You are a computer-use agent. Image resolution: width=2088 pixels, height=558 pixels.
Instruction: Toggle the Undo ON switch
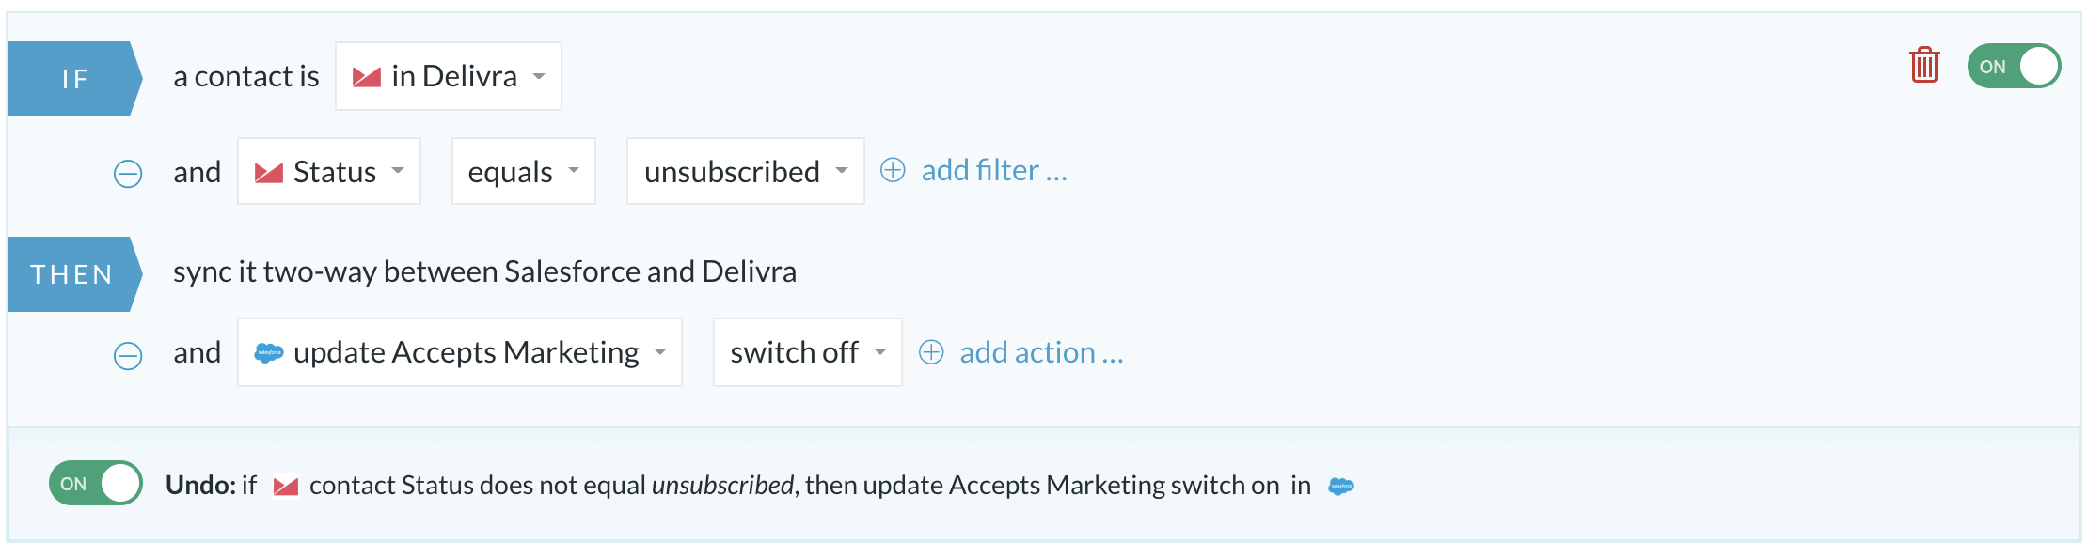point(96,483)
